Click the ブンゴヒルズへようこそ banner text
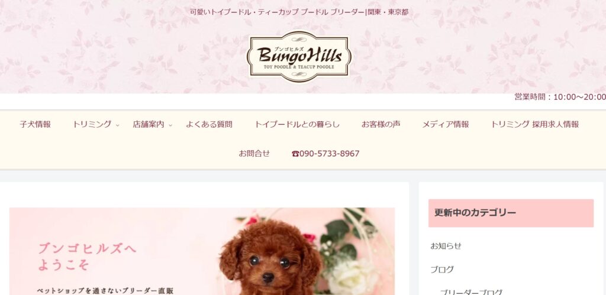This screenshot has height=295, width=606. click(x=86, y=257)
